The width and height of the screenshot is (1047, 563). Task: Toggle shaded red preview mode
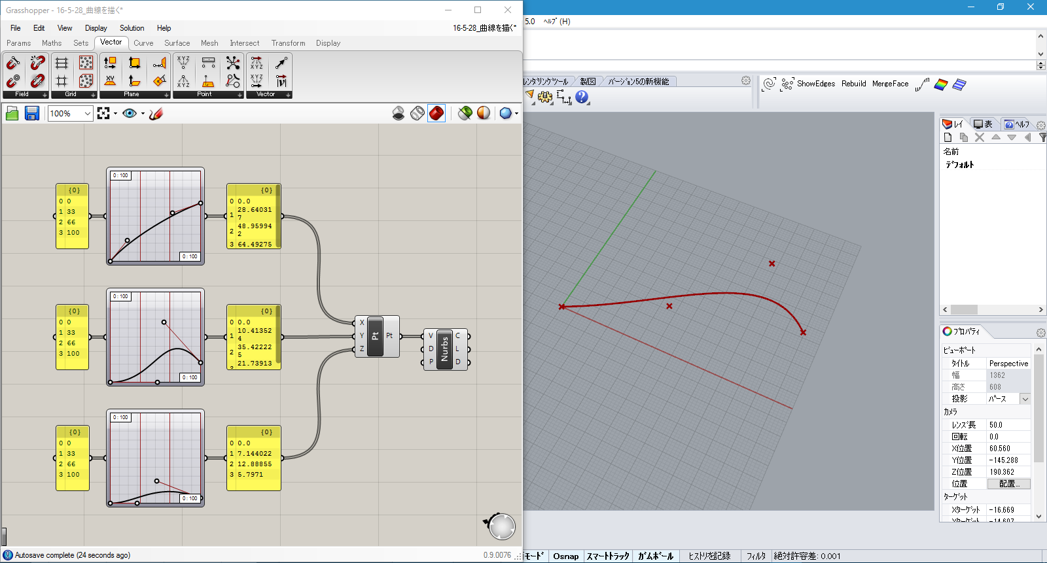(436, 113)
